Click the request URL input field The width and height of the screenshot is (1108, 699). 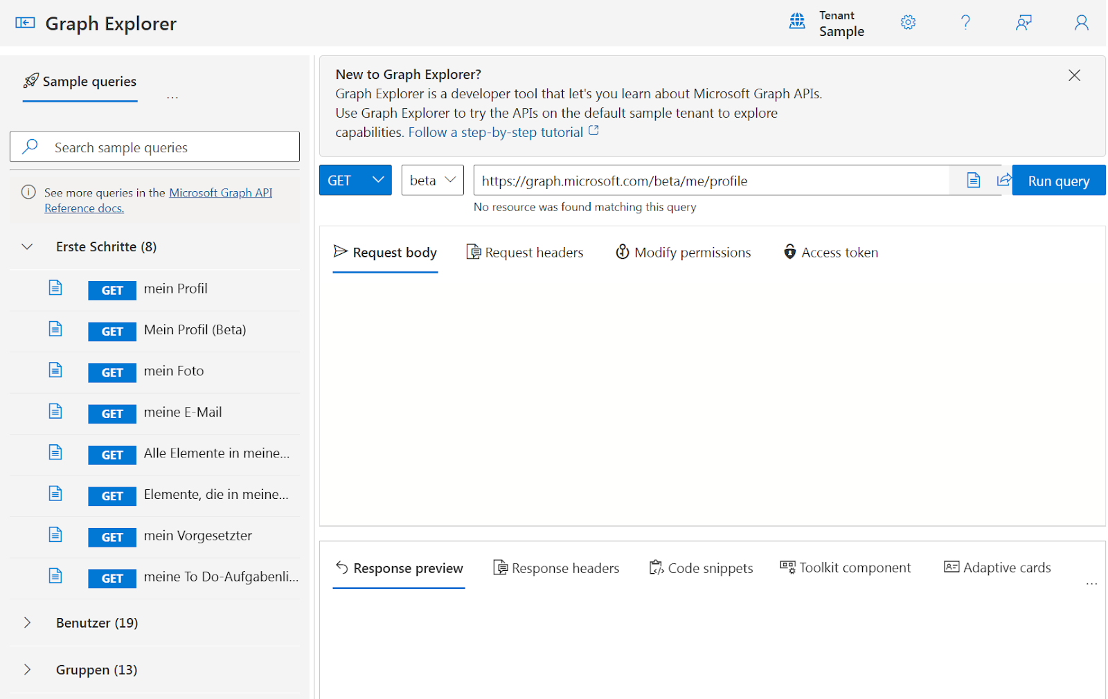[712, 180]
